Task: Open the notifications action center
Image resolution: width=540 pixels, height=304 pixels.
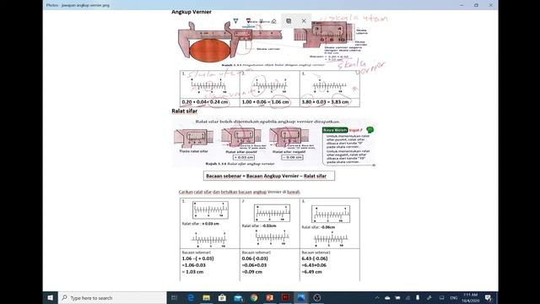Action: coord(489,298)
